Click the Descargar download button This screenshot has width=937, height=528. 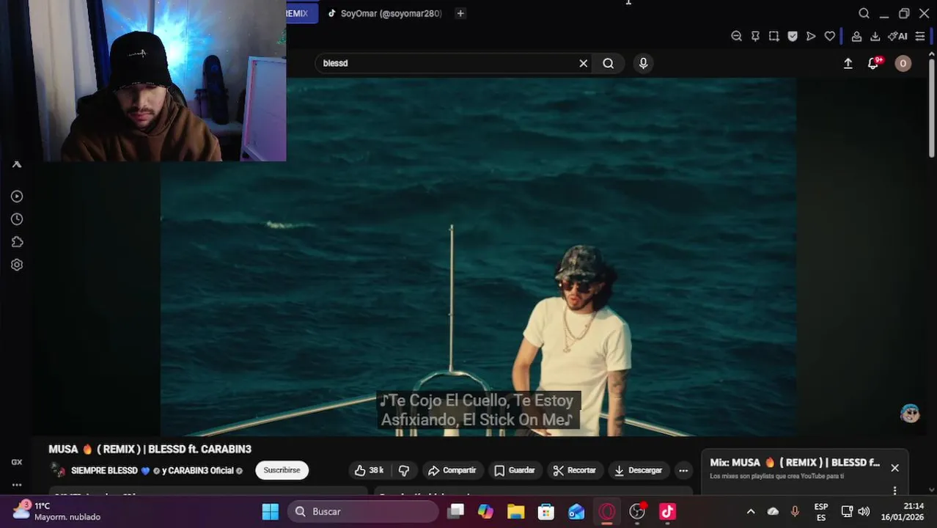[x=638, y=470]
